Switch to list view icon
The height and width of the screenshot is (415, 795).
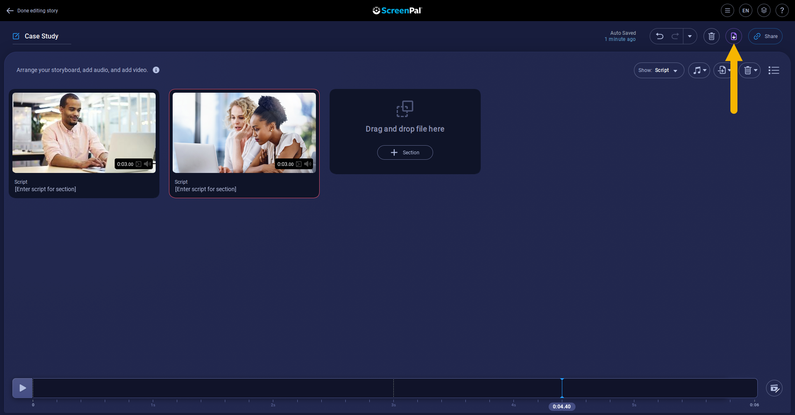tap(773, 70)
